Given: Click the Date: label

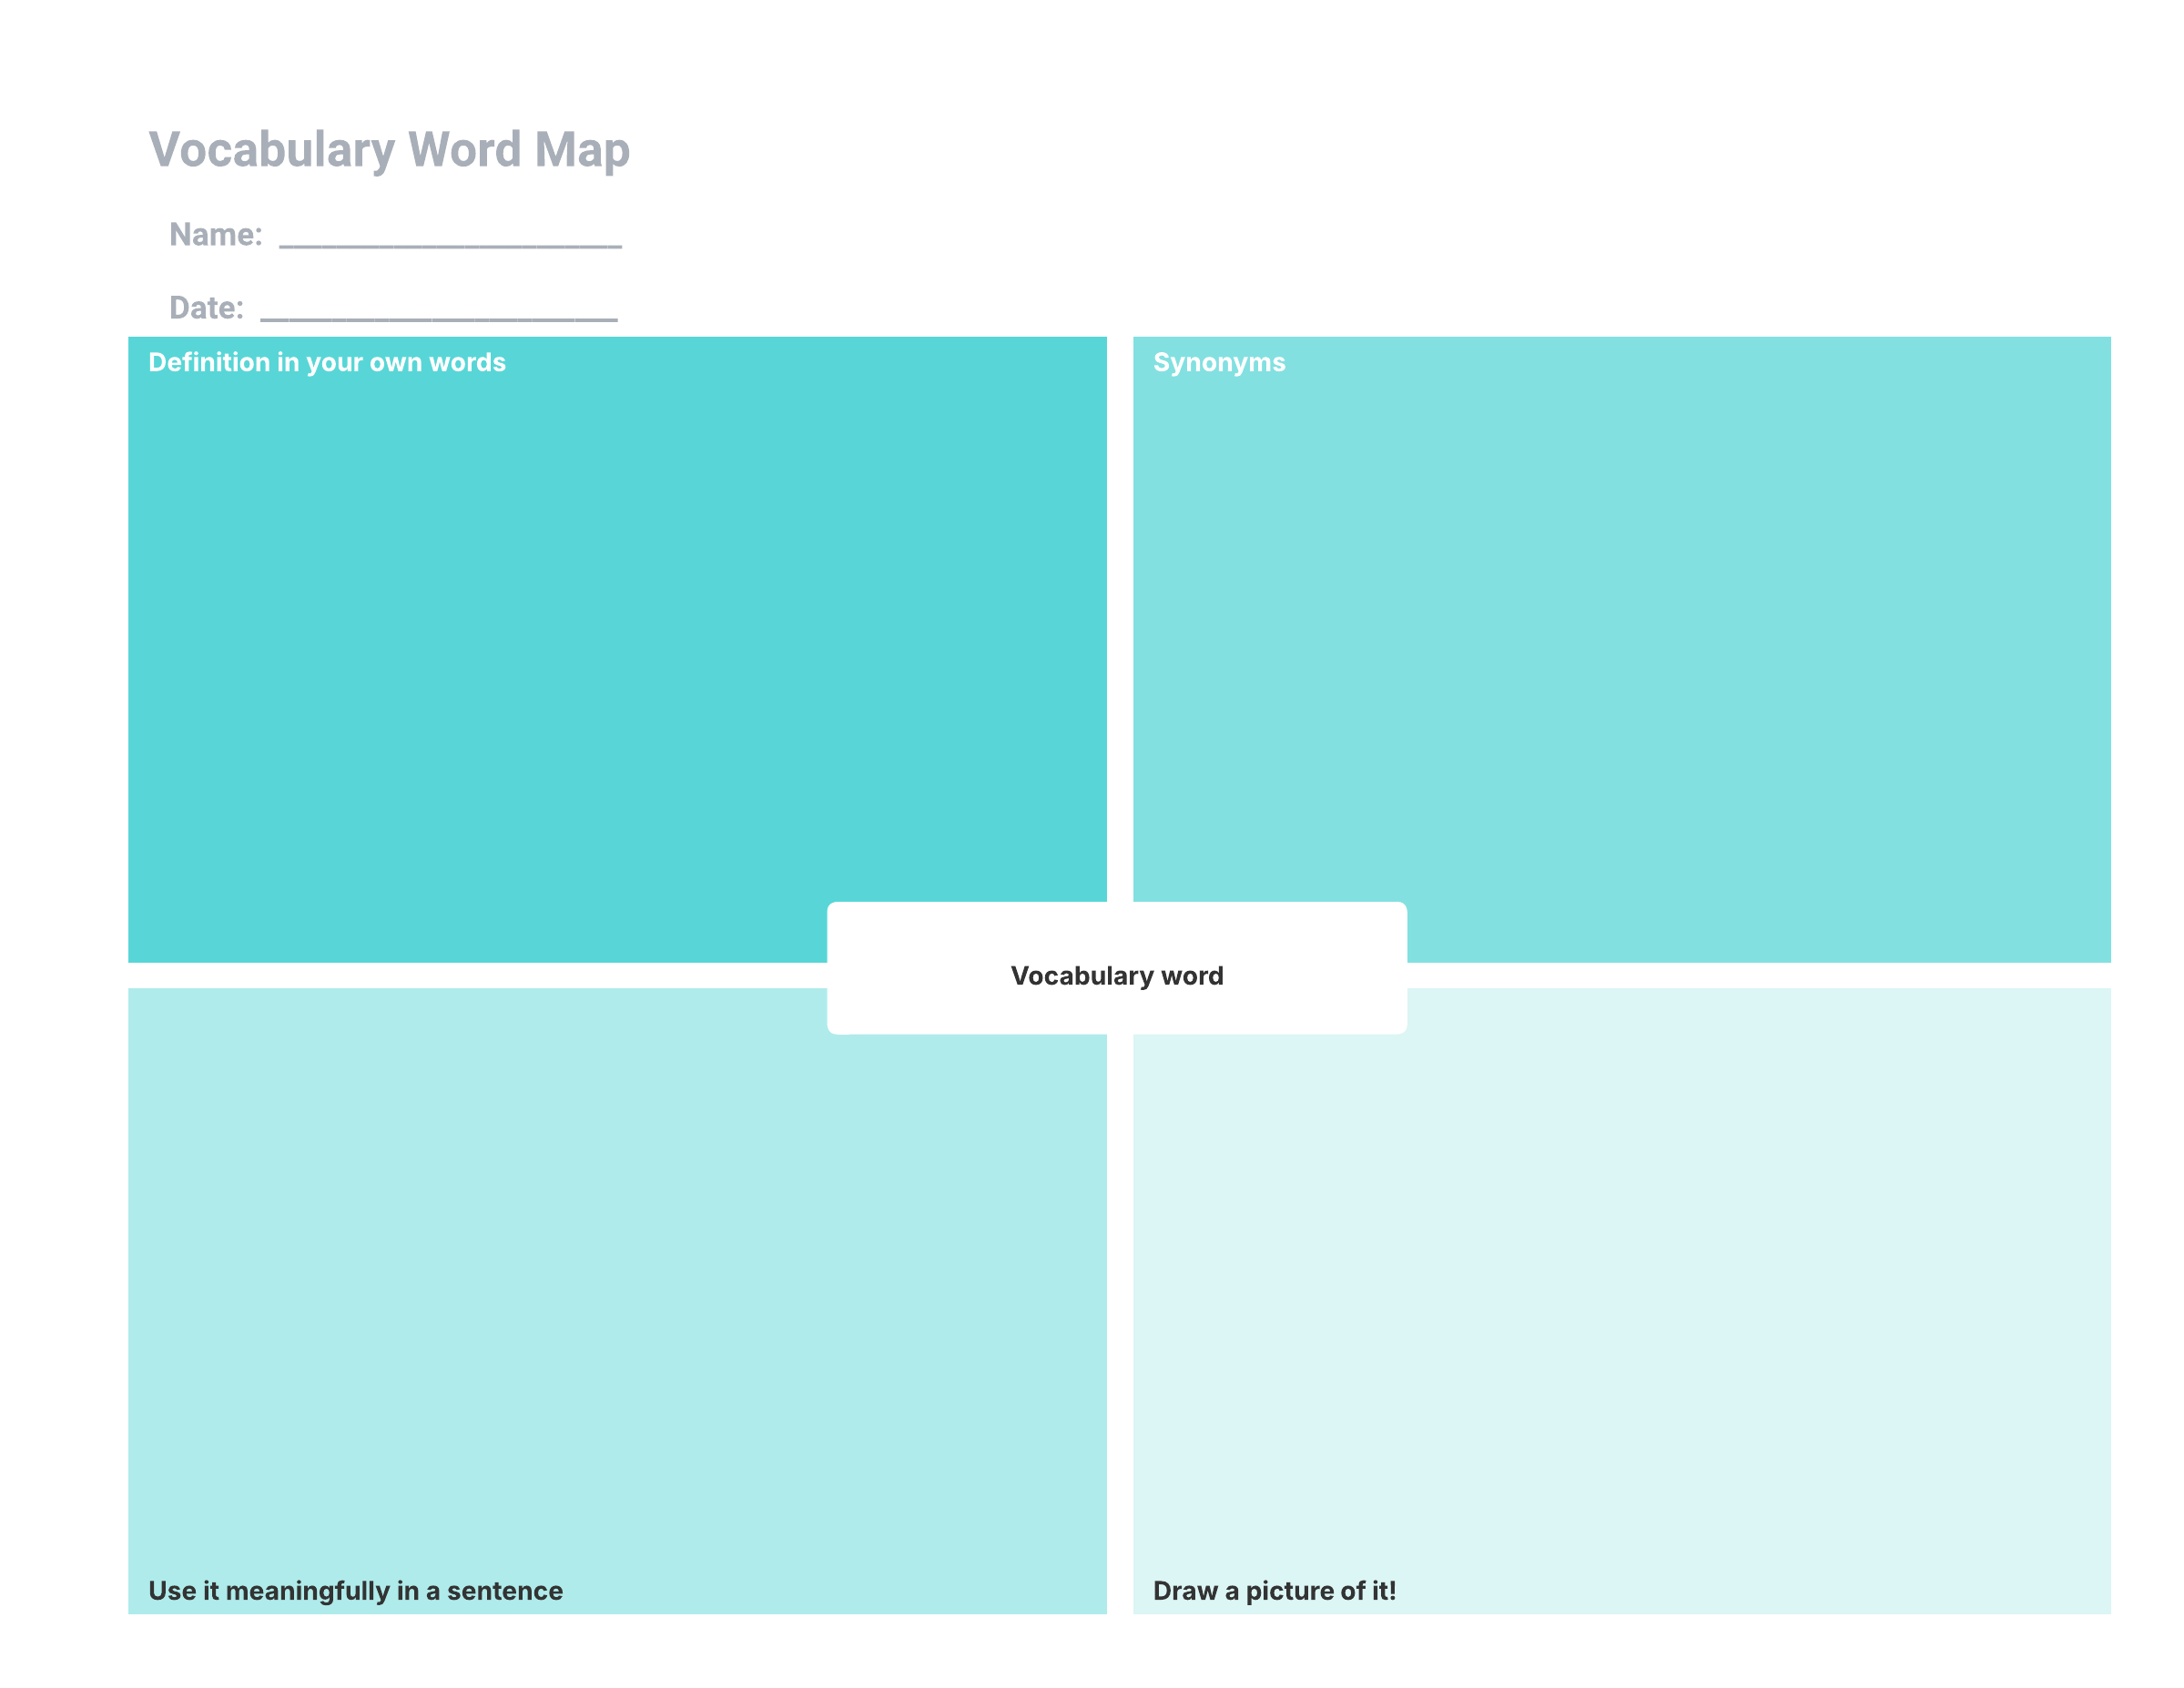Looking at the screenshot, I should pyautogui.click(x=206, y=308).
